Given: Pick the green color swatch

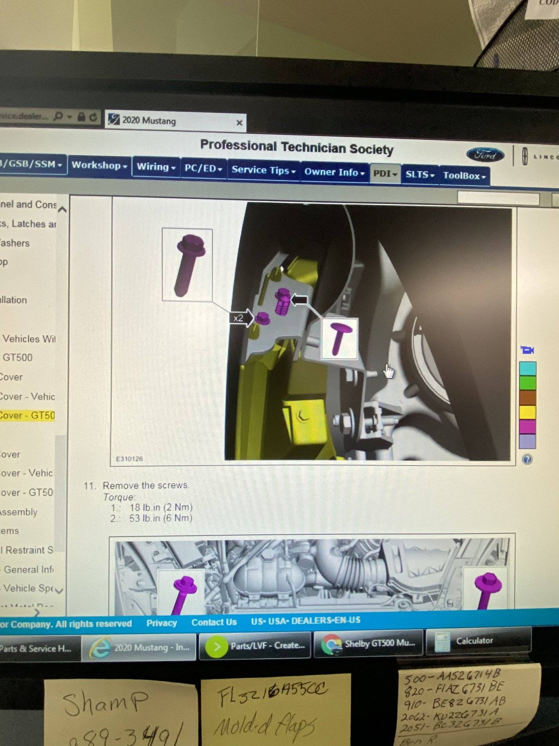Looking at the screenshot, I should (x=528, y=382).
